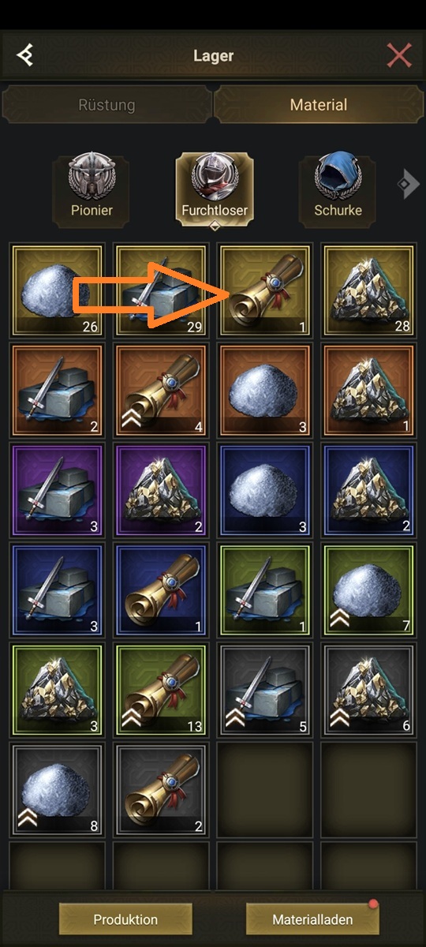Viewport: 426px width, 947px height.
Task: Tap the empty slot next to the gray scroll
Action: click(x=264, y=788)
